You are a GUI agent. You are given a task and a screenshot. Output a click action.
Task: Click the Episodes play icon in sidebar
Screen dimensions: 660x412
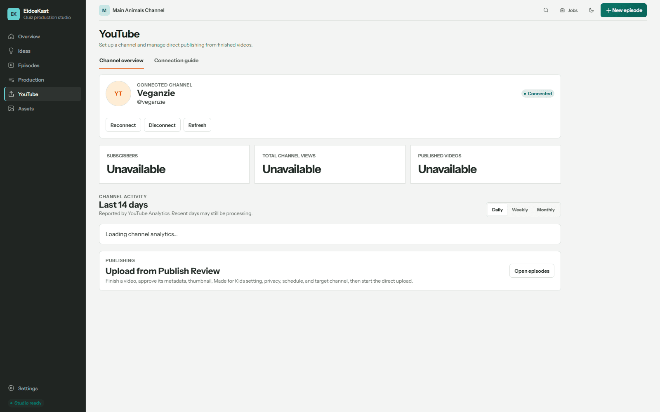11,66
